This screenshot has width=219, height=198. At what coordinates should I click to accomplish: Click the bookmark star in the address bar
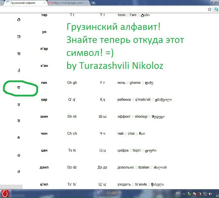tap(210, 10)
